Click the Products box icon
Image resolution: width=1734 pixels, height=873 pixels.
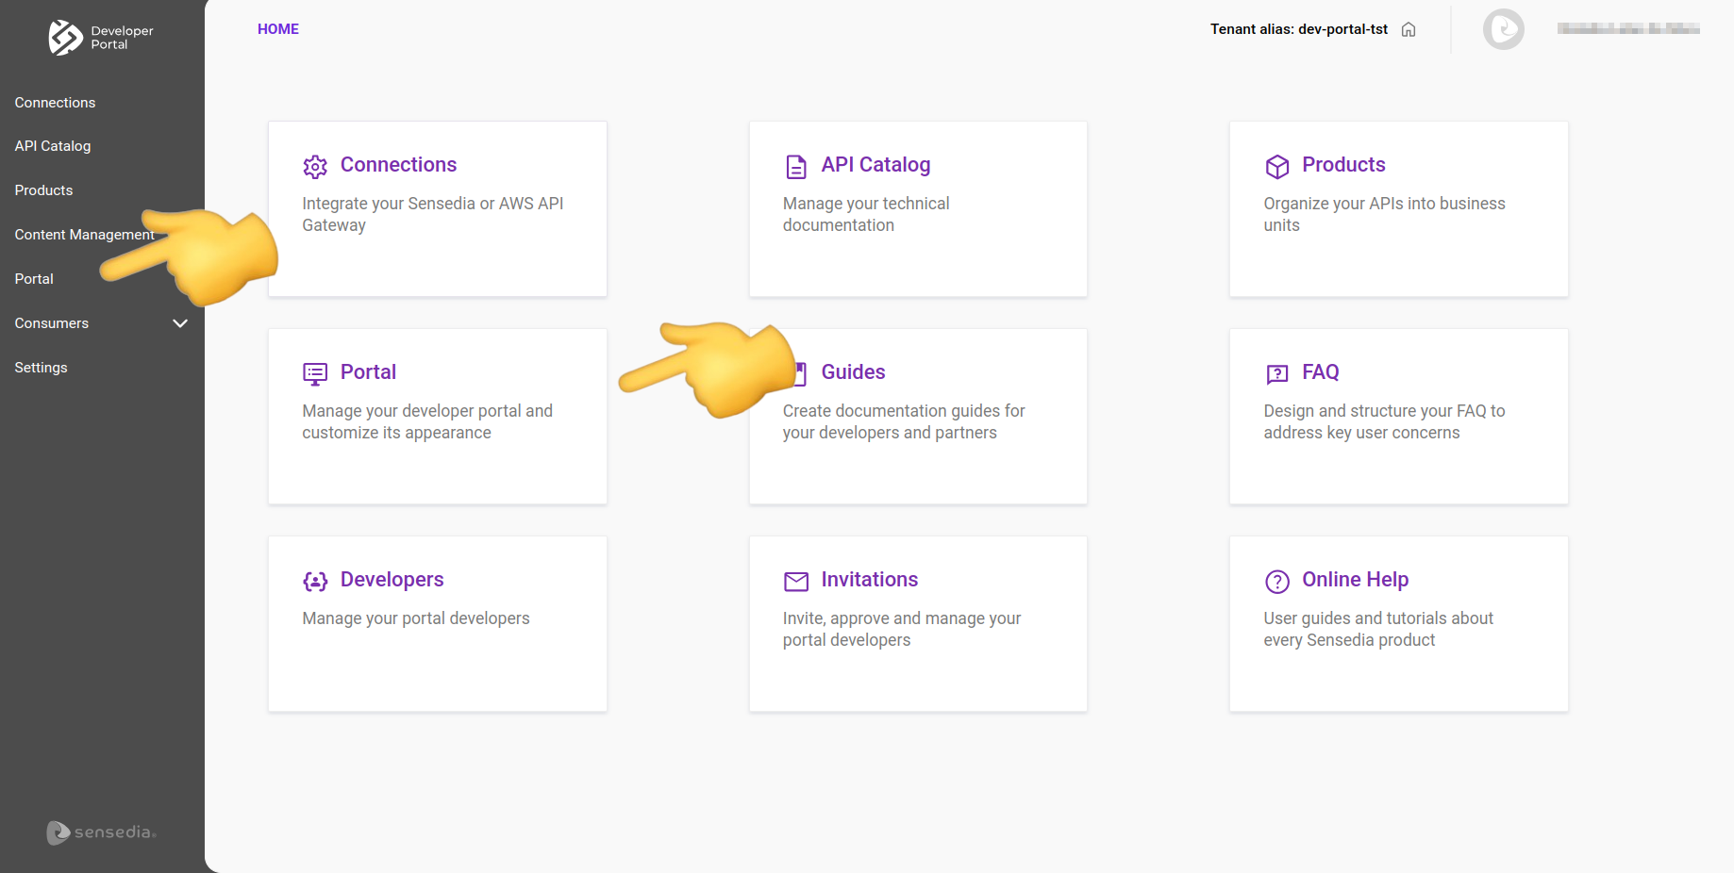1278,166
